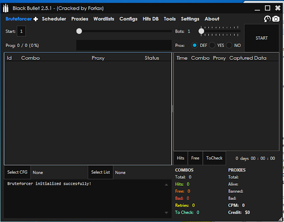Click the clock history icon
Screen dimensions: 284x222
coord(267,19)
